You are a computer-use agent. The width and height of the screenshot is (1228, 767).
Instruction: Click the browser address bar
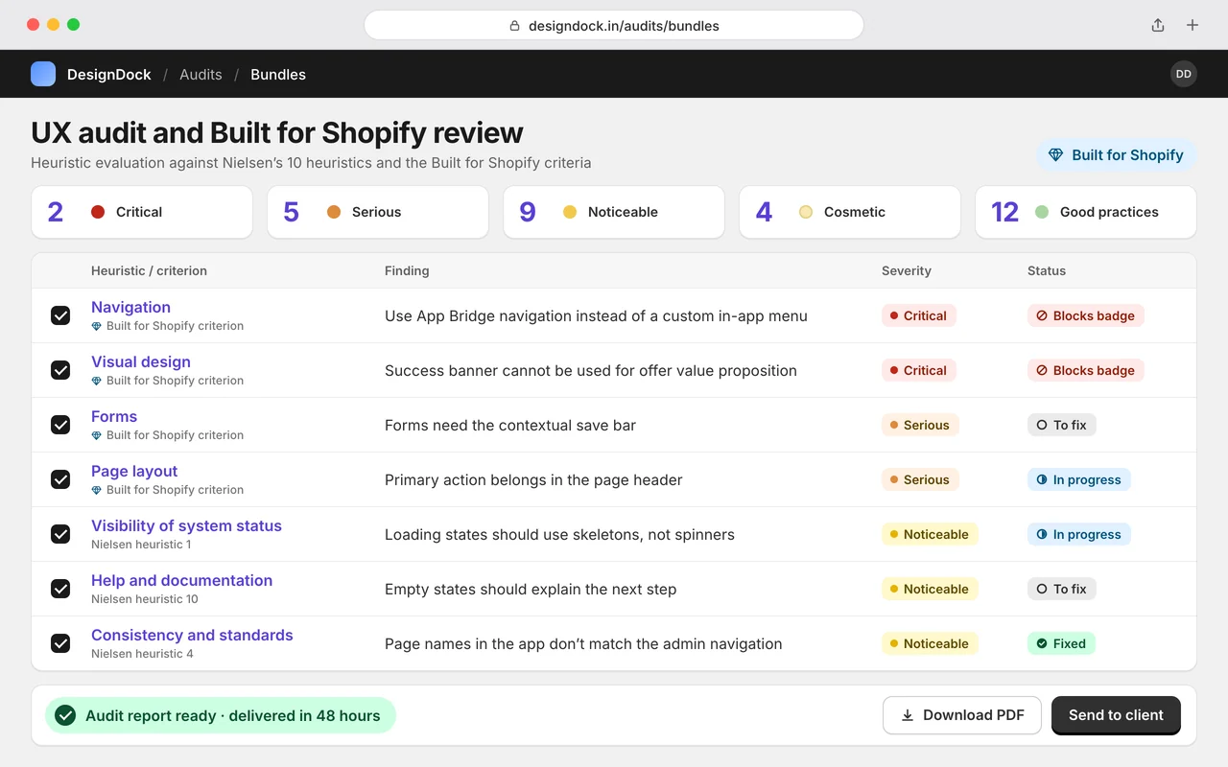[614, 25]
